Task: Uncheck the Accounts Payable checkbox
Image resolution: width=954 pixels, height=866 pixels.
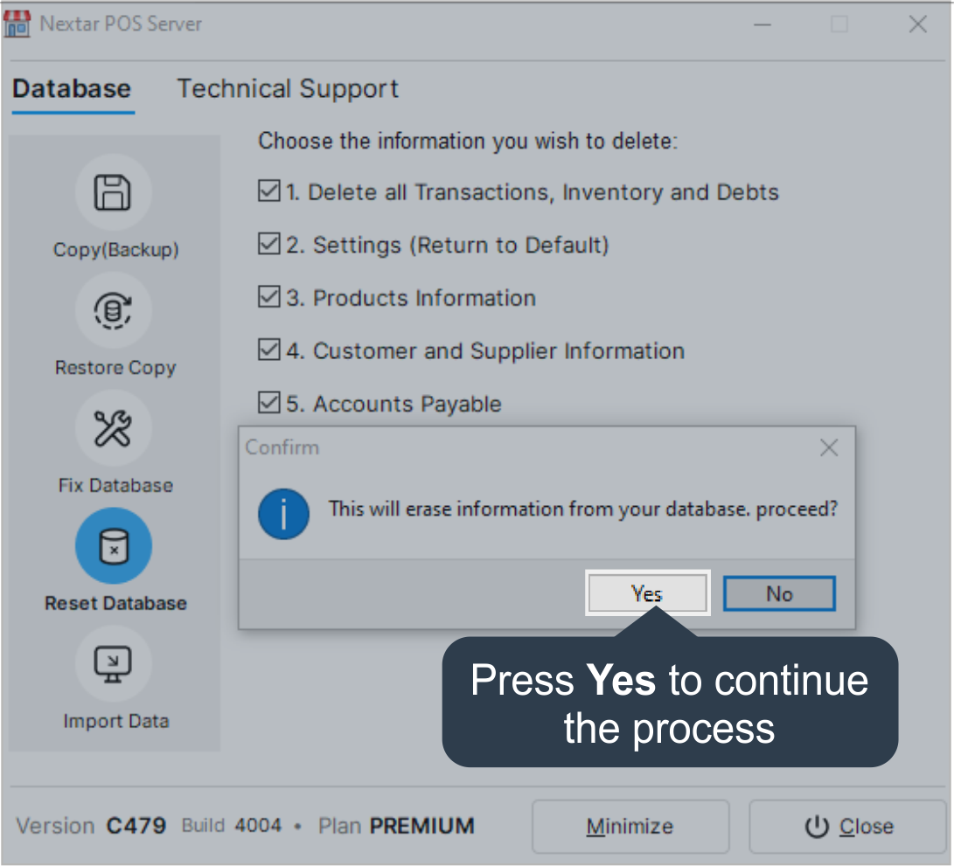Action: (x=269, y=404)
